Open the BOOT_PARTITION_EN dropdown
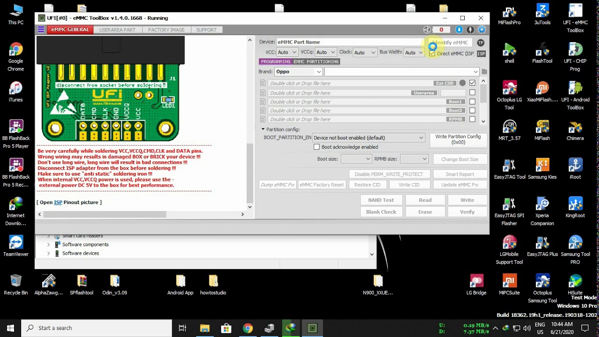This screenshot has height=337, width=599. coord(368,138)
